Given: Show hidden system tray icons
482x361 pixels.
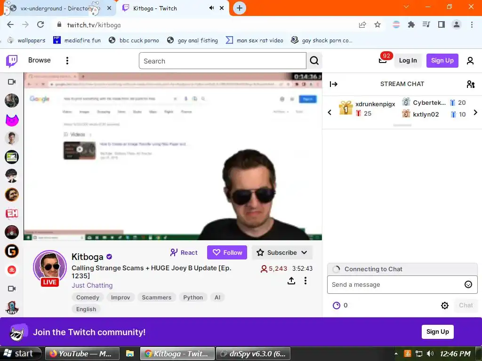Looking at the screenshot, I should (396, 353).
